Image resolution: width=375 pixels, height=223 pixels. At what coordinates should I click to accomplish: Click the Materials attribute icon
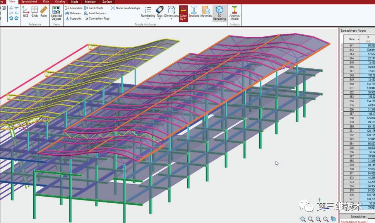tap(206, 12)
